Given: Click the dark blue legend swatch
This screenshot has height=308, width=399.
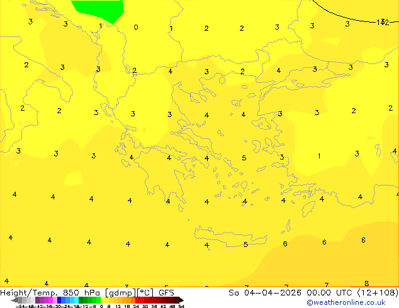Looking at the screenshot, I should [59, 300].
